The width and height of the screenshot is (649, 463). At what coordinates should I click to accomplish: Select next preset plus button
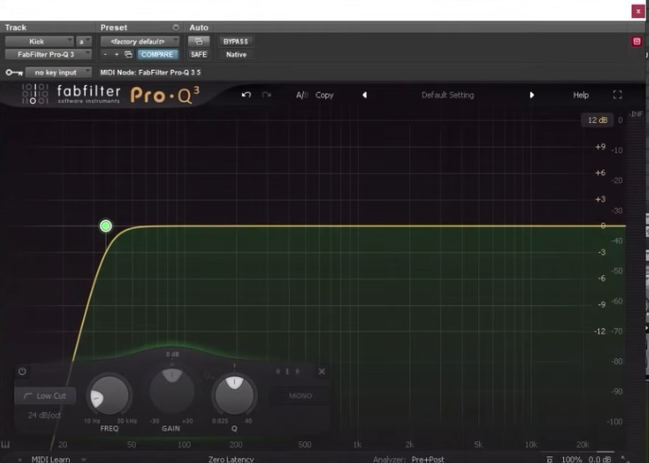pyautogui.click(x=116, y=55)
